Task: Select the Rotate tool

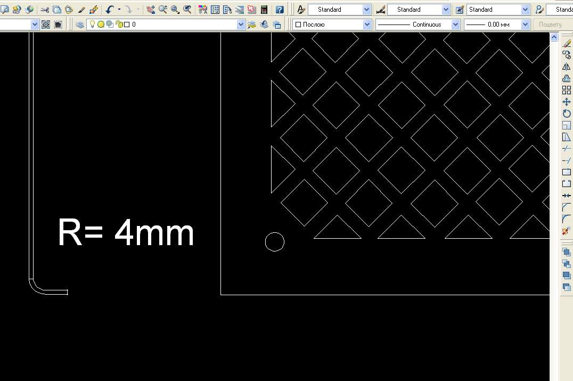Action: coord(566,114)
